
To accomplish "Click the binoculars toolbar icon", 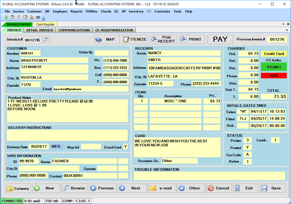I will click(x=38, y=17).
